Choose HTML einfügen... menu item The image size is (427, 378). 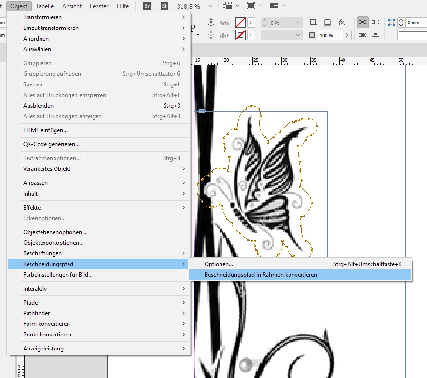click(98, 130)
